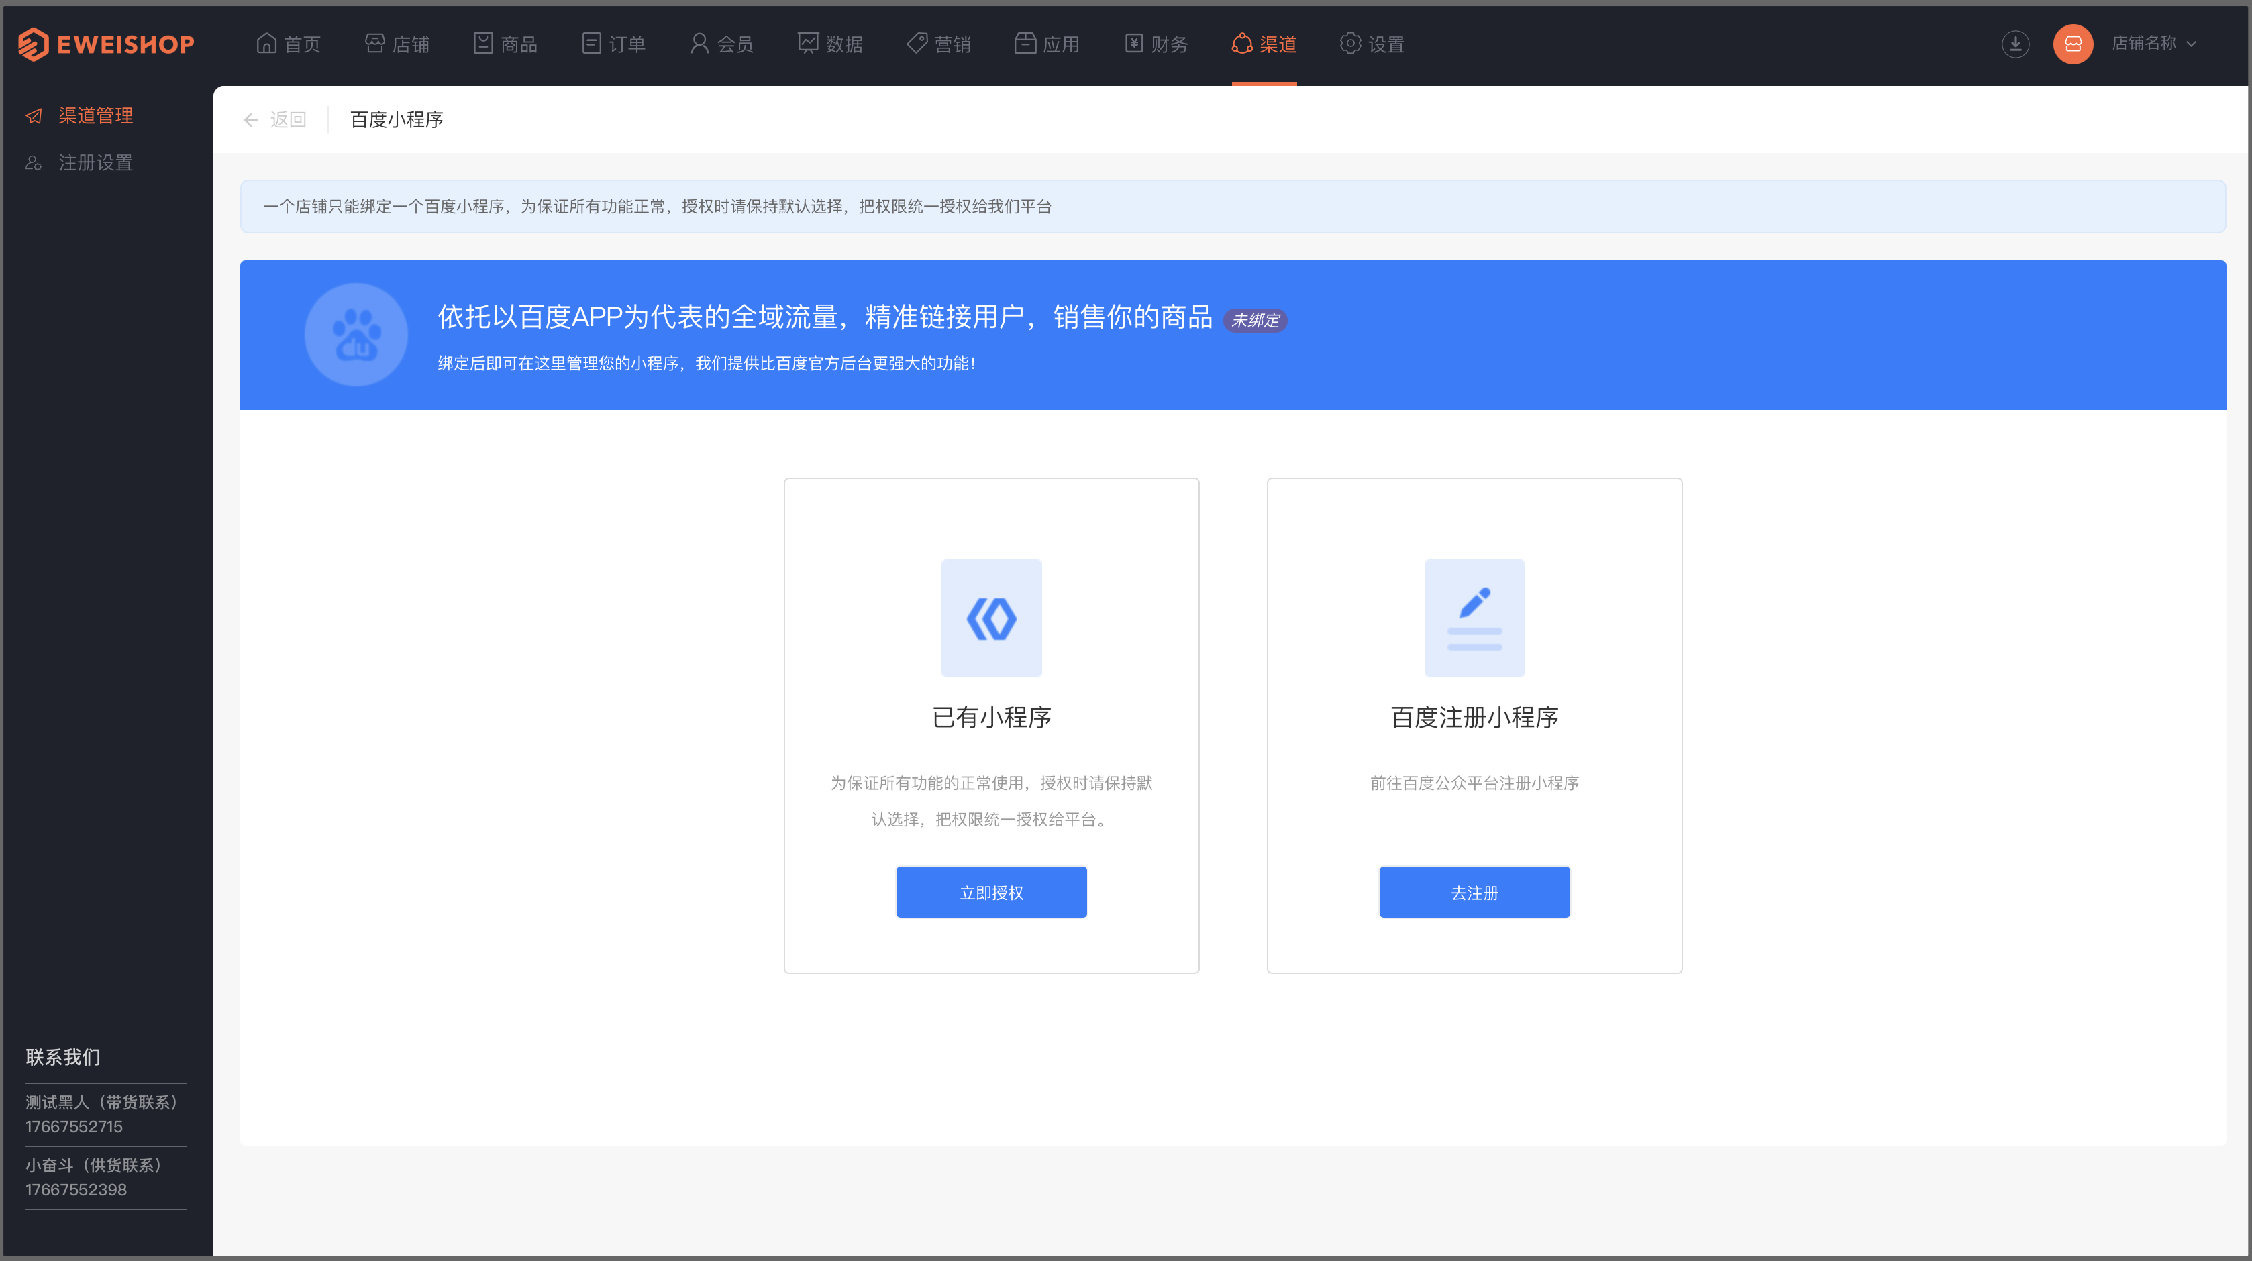
Task: Open the 商品 menu
Action: click(x=505, y=44)
